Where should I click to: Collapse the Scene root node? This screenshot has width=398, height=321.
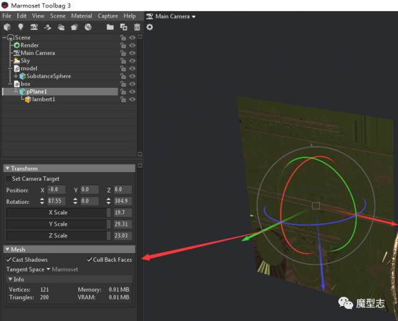click(x=4, y=37)
